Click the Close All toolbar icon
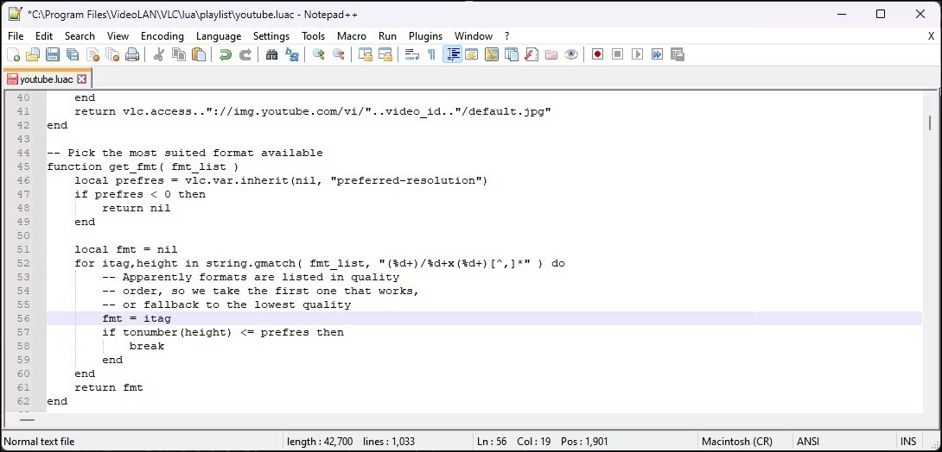The height and width of the screenshot is (452, 942). 112,54
